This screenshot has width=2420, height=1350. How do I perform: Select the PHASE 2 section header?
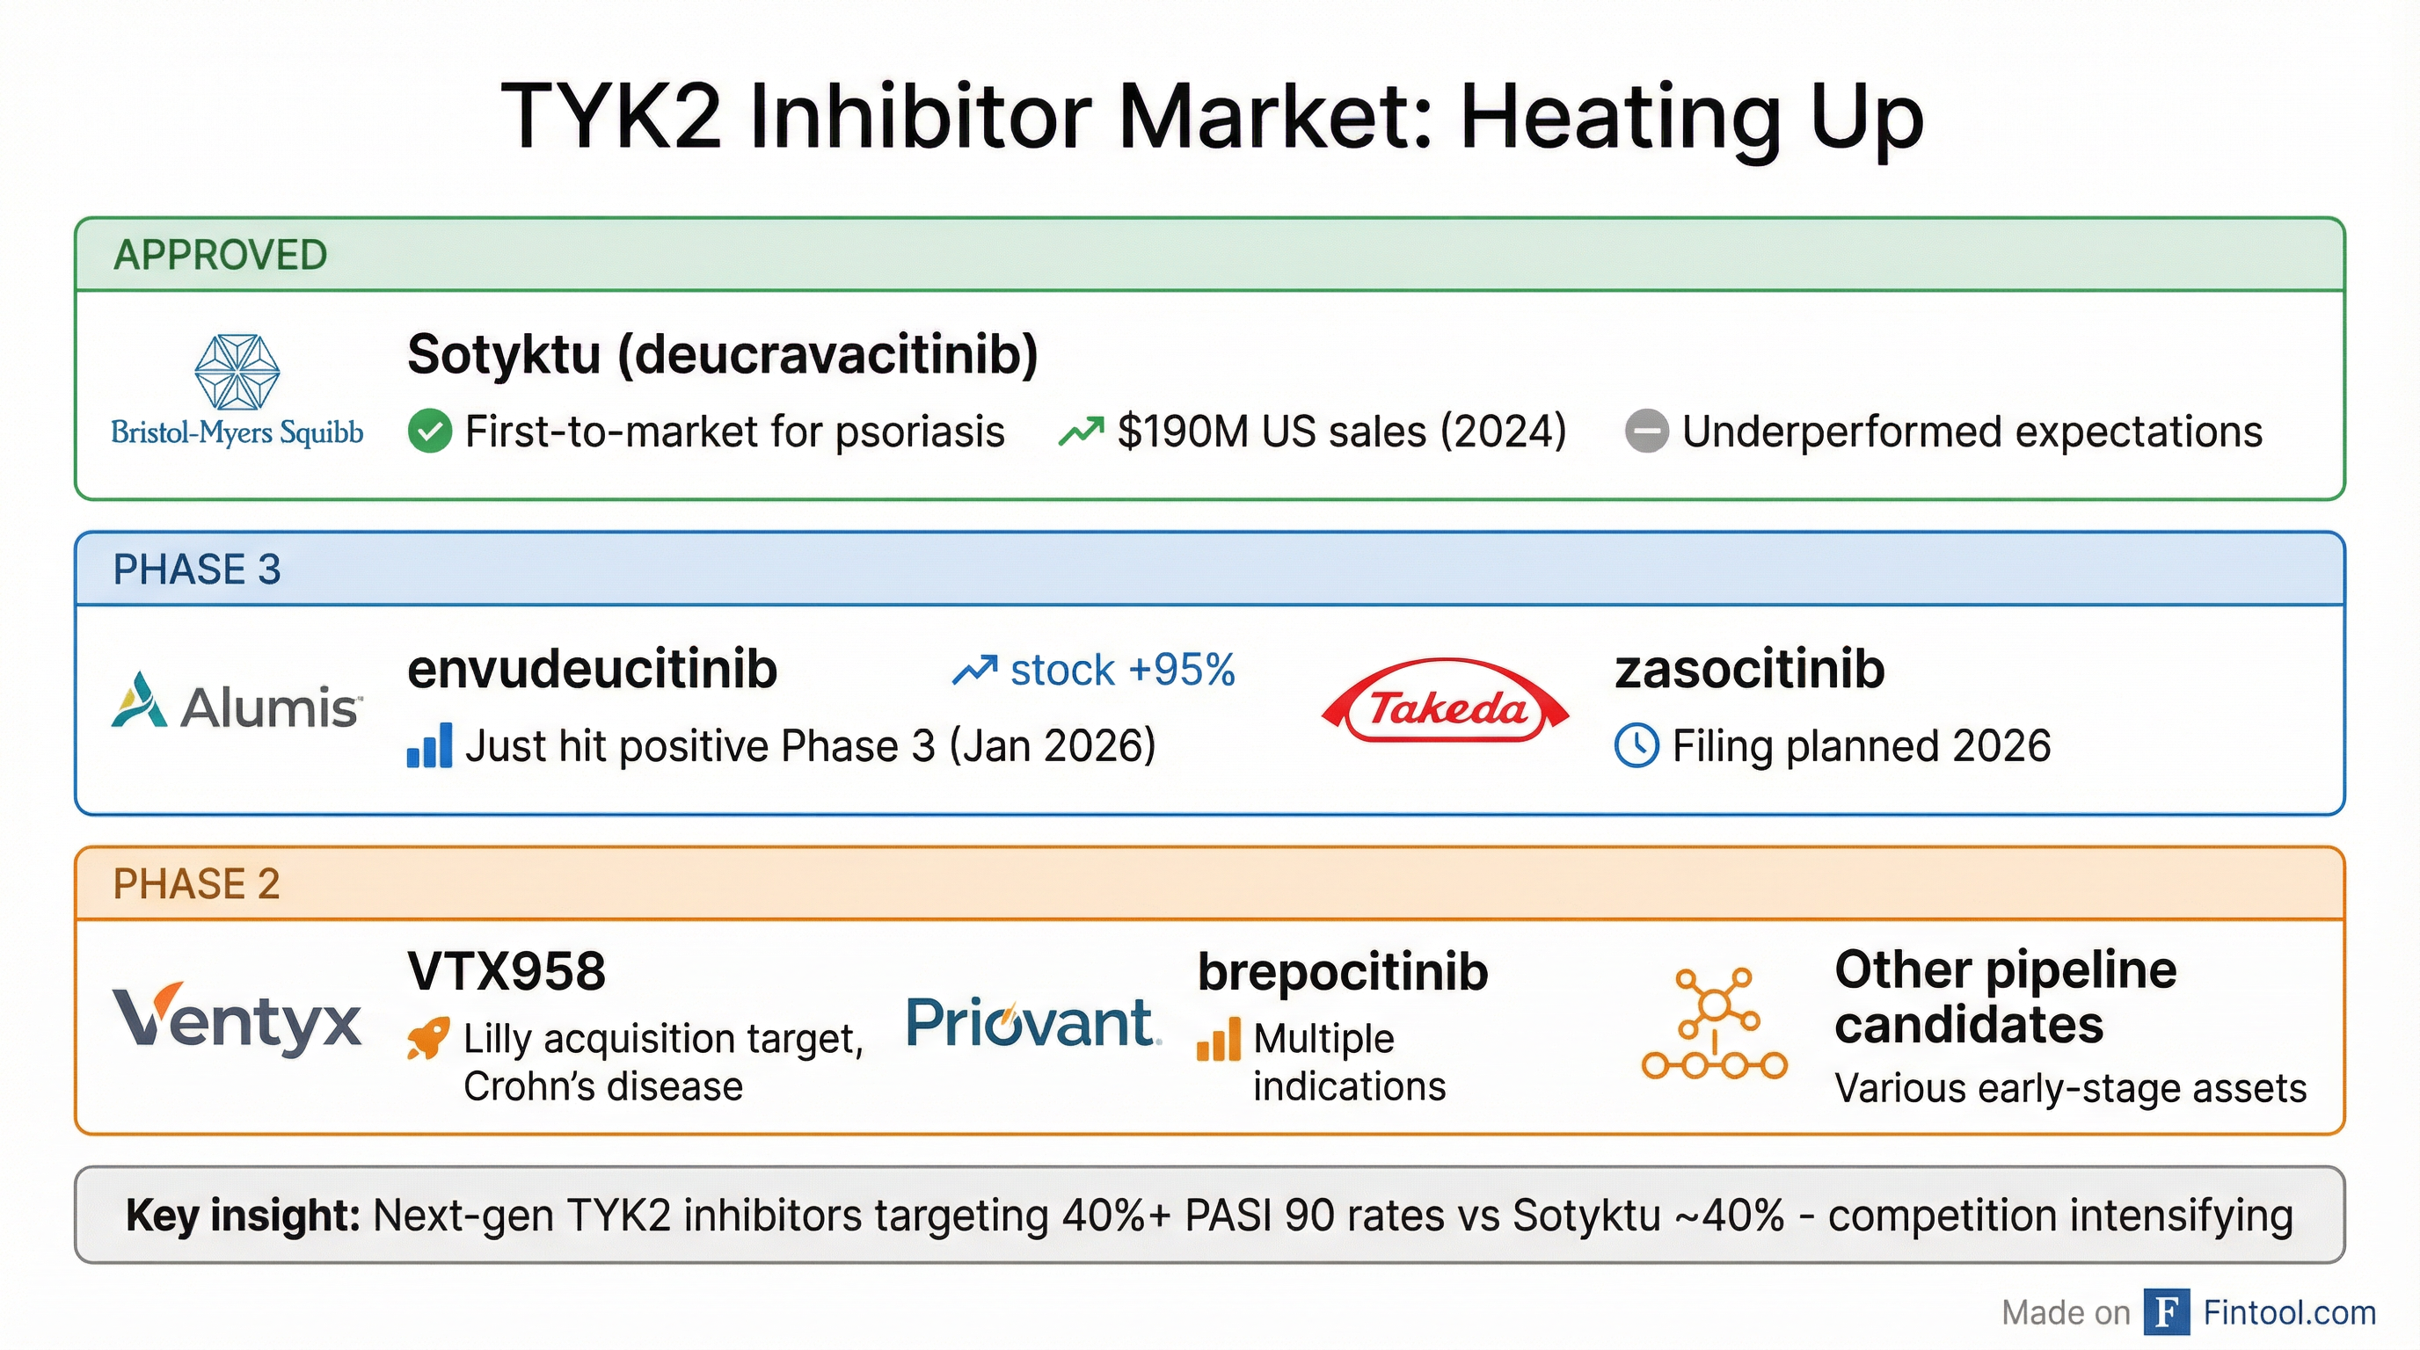[196, 884]
